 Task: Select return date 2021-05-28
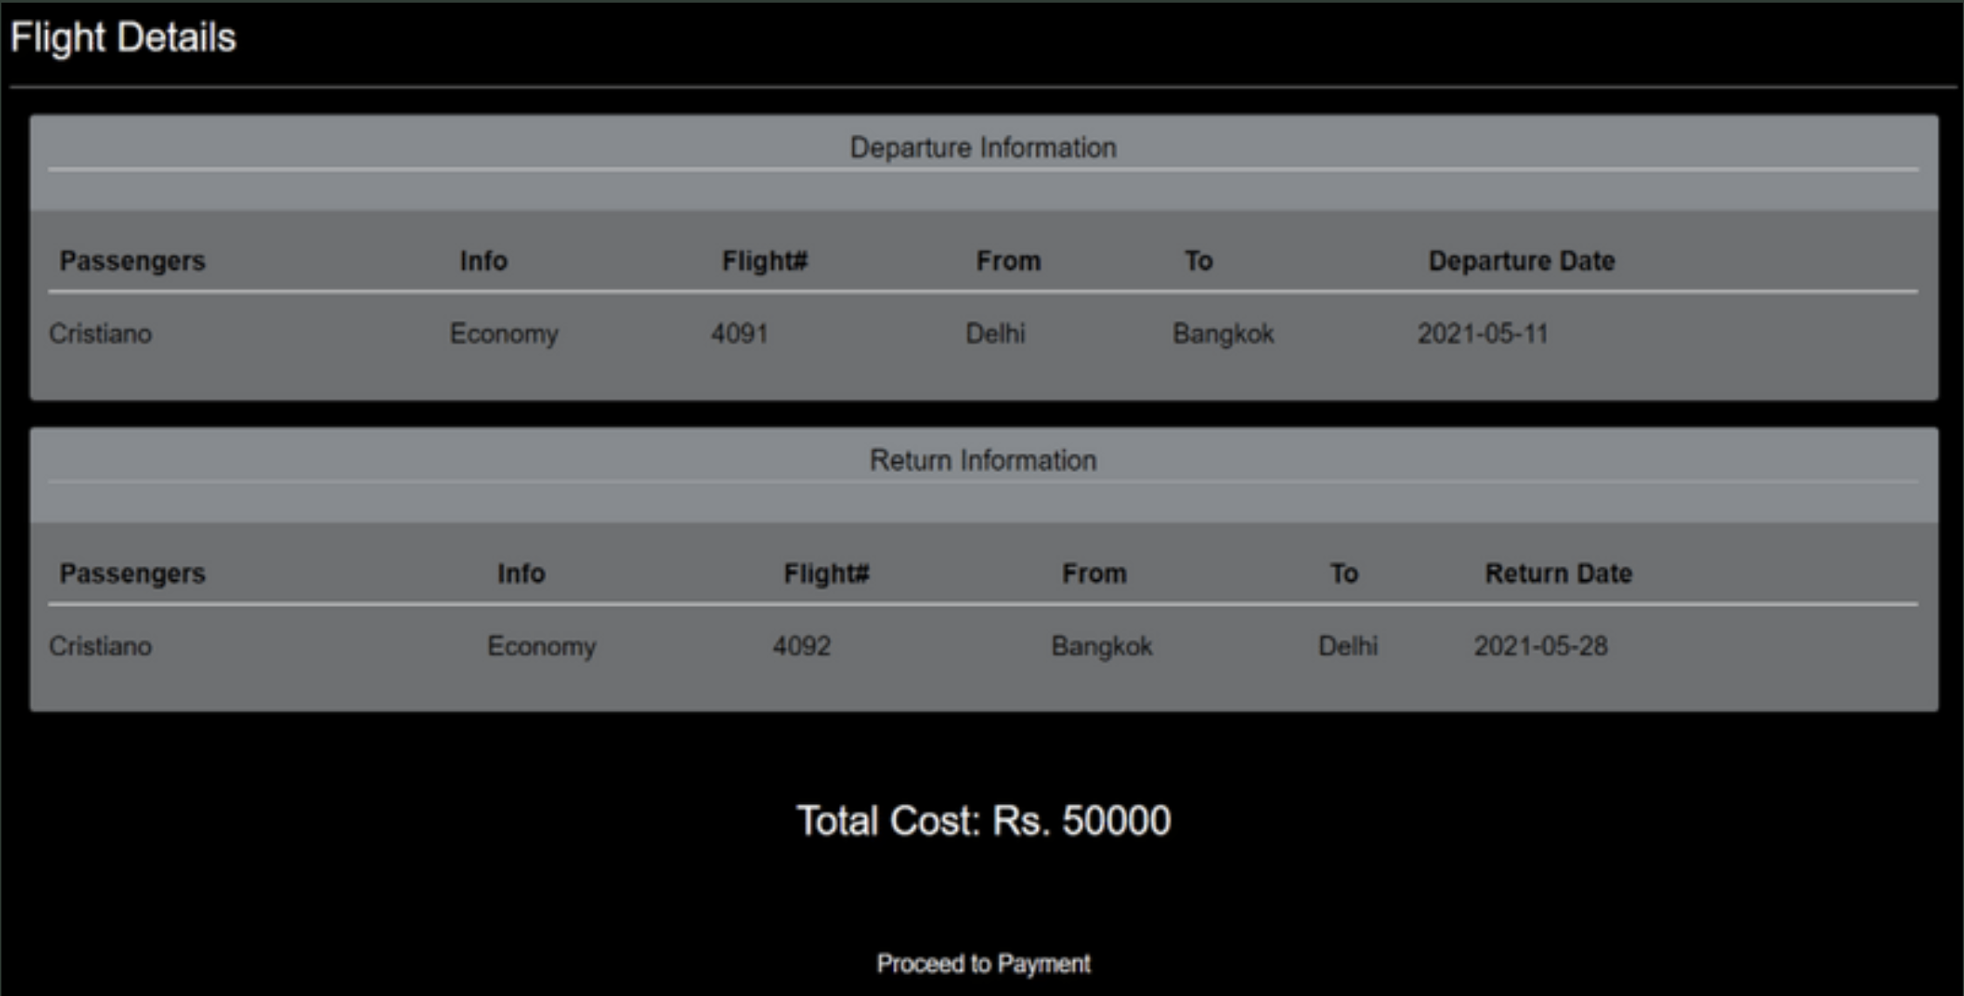(x=1540, y=646)
